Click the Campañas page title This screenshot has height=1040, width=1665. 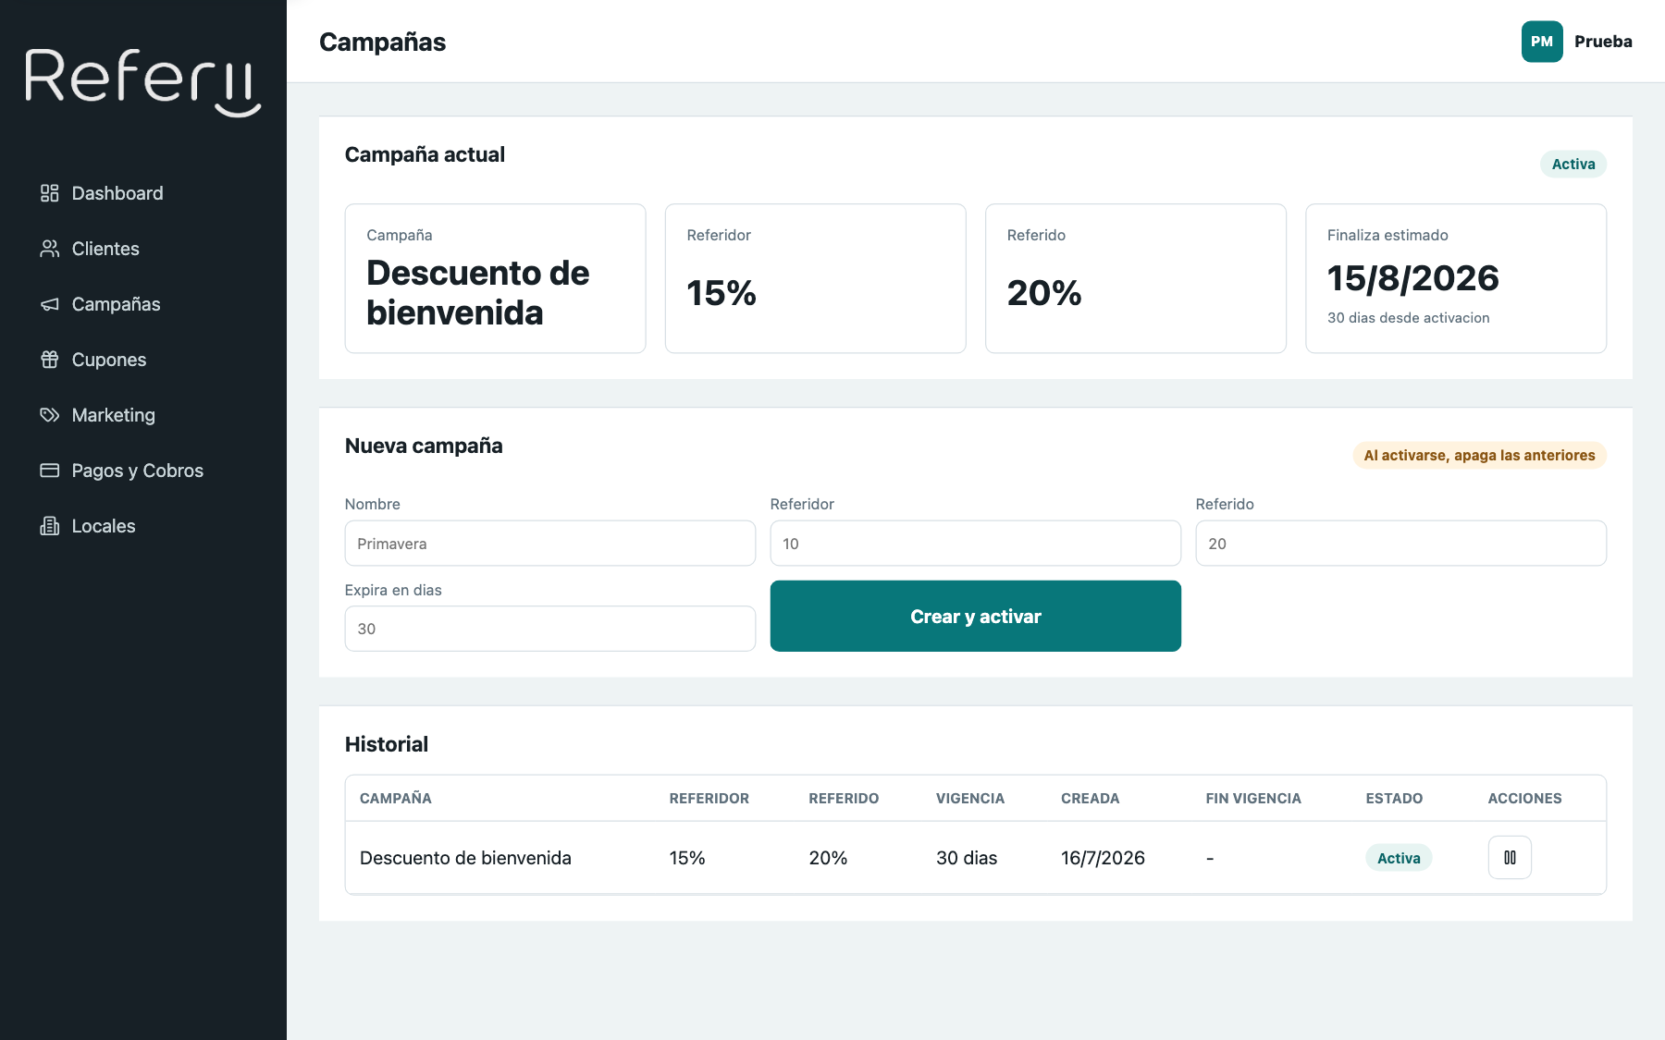coord(382,42)
